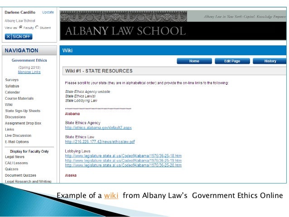This screenshot has height=217, width=289.
Task: Click the State Lobbying Law italic text
Action: point(81,101)
